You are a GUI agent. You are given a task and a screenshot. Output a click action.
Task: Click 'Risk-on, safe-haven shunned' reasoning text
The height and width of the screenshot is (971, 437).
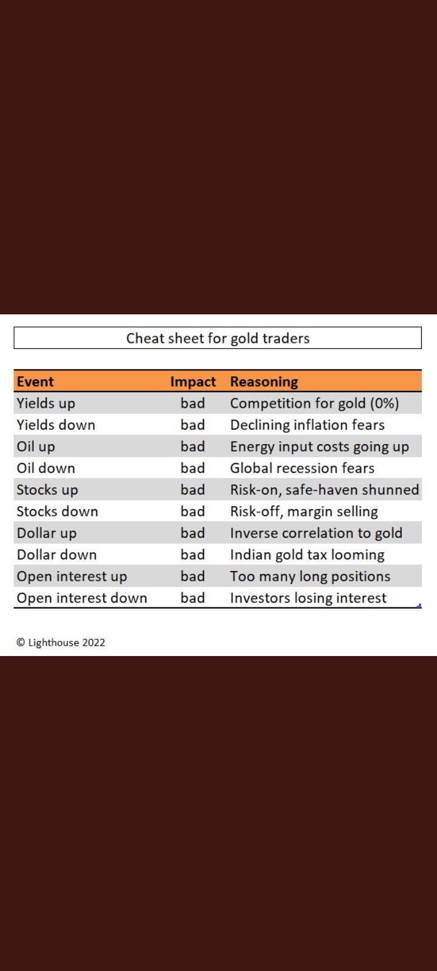(325, 490)
